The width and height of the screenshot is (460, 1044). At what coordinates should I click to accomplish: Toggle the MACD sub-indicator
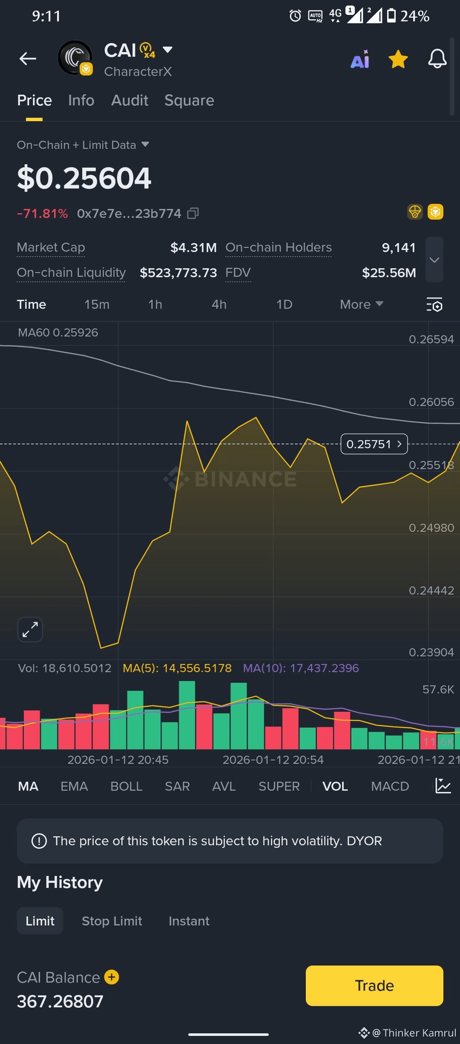point(390,786)
